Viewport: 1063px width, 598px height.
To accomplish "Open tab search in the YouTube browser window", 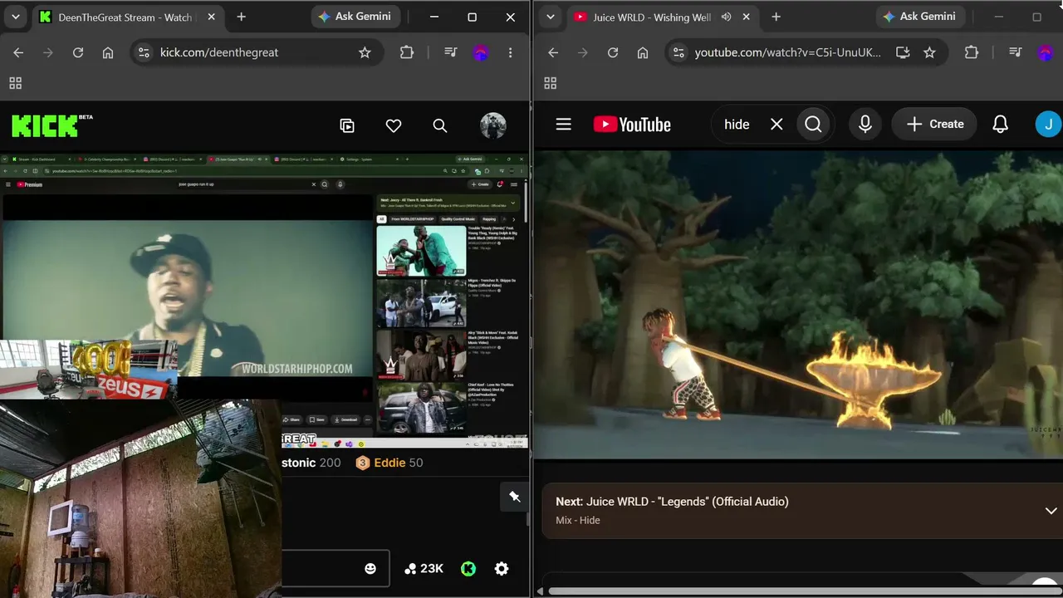I will (551, 17).
